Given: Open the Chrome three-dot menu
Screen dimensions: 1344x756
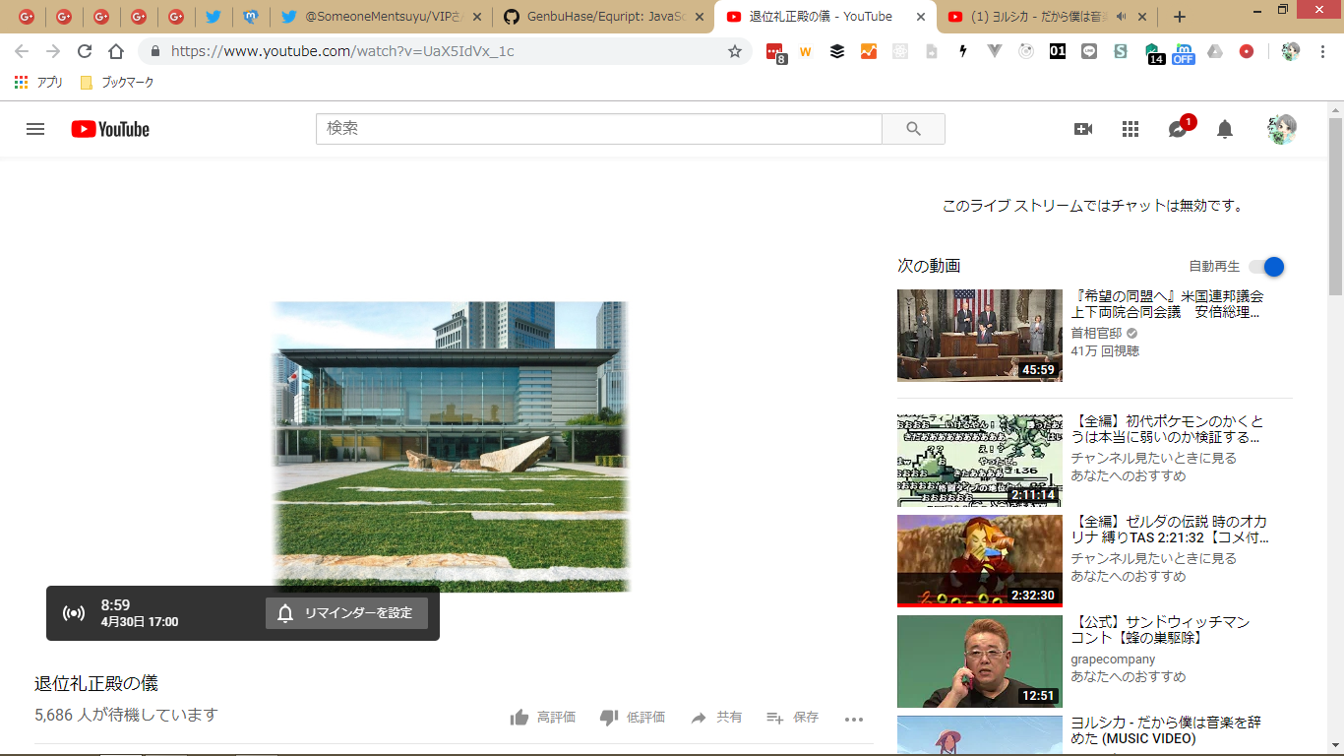Looking at the screenshot, I should pos(1322,51).
